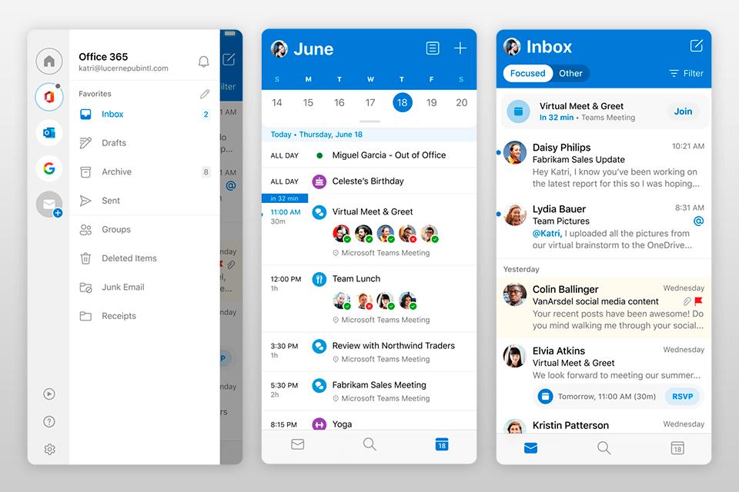Select the Outlook icon in the left sidebar
The width and height of the screenshot is (739, 492).
pyautogui.click(x=48, y=132)
